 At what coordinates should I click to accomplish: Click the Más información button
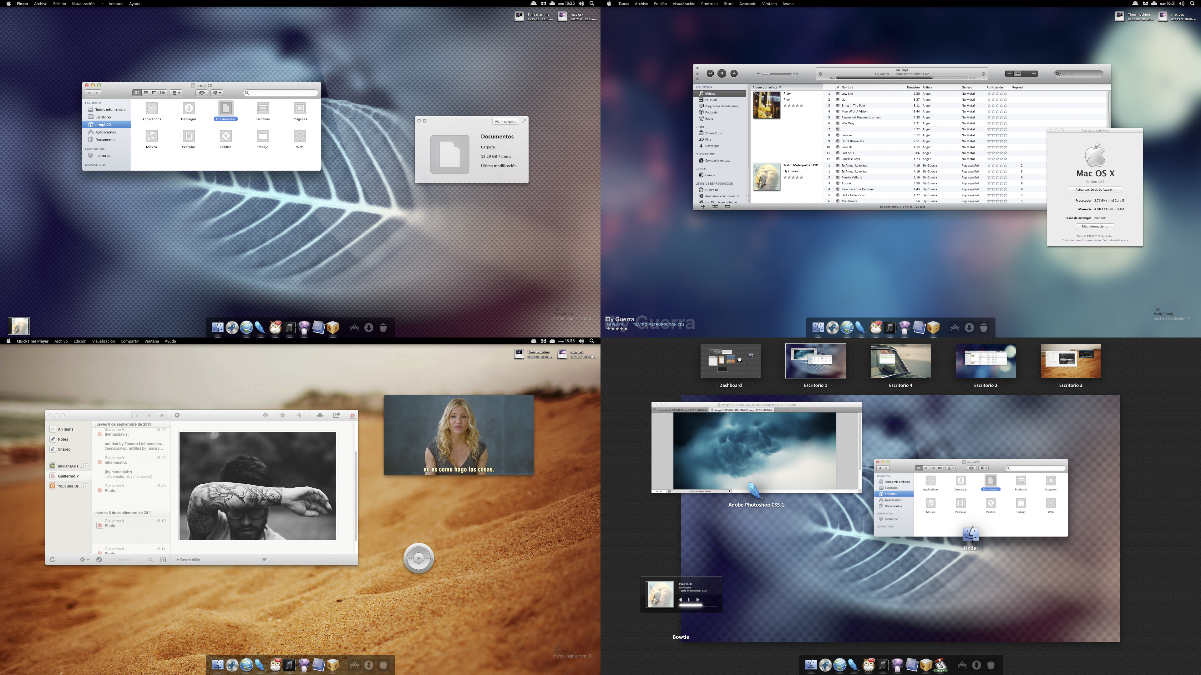[x=1095, y=226]
